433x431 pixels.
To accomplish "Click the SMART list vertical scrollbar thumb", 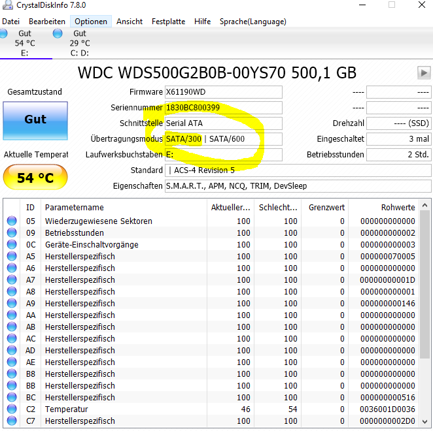I will pyautogui.click(x=425, y=284).
